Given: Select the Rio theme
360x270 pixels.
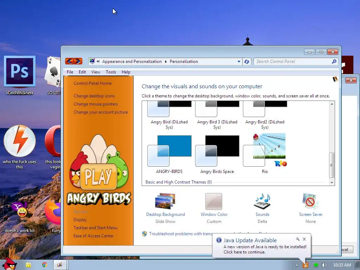Looking at the screenshot, I should point(265,154).
